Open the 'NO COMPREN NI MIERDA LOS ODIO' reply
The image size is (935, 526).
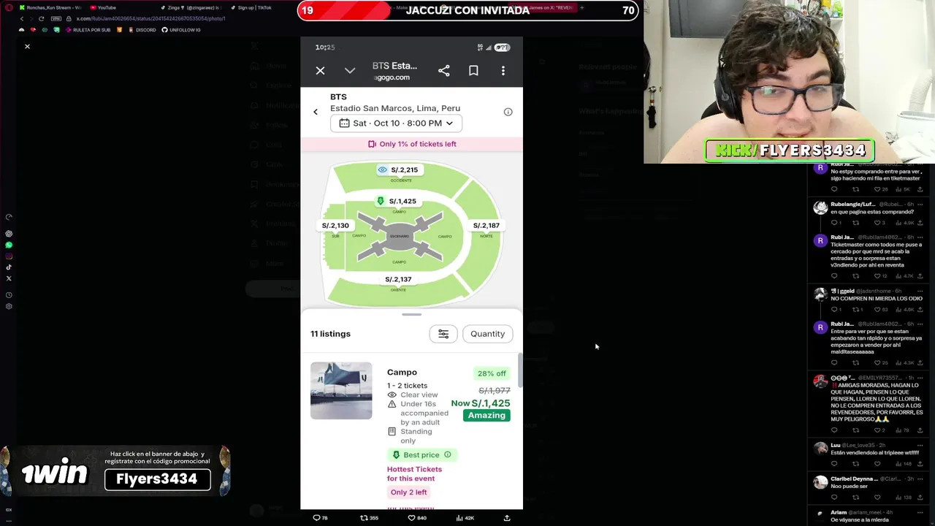[877, 299]
